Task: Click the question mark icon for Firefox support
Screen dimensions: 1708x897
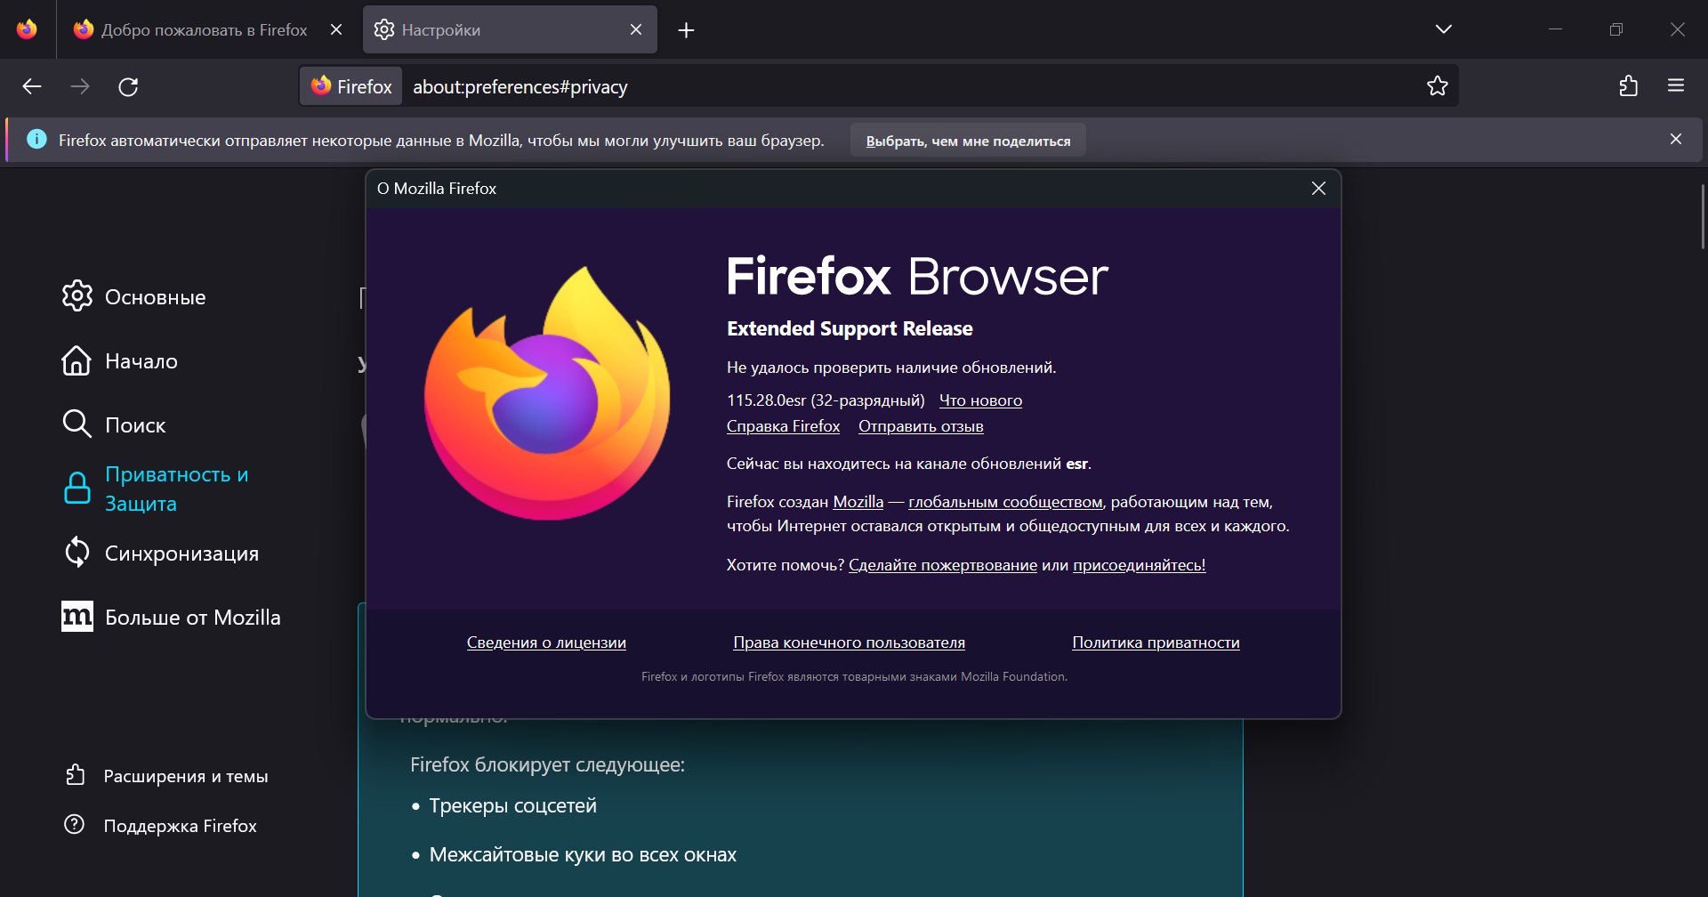Action: point(75,825)
